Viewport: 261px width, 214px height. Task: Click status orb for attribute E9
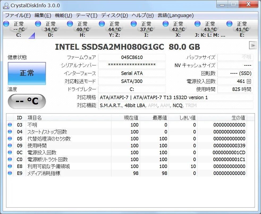[10, 173]
